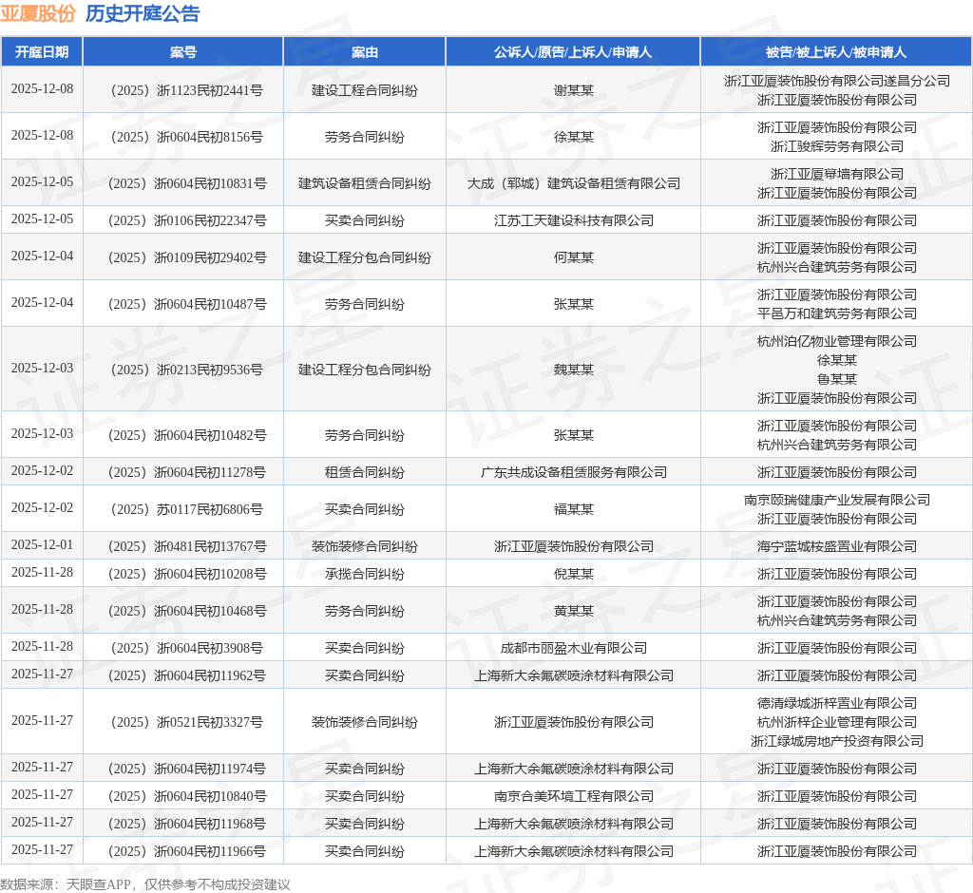Screen dimensions: 973x893
Task: Select the 被告/被上诉人/被申请人 column header
Action: point(836,52)
